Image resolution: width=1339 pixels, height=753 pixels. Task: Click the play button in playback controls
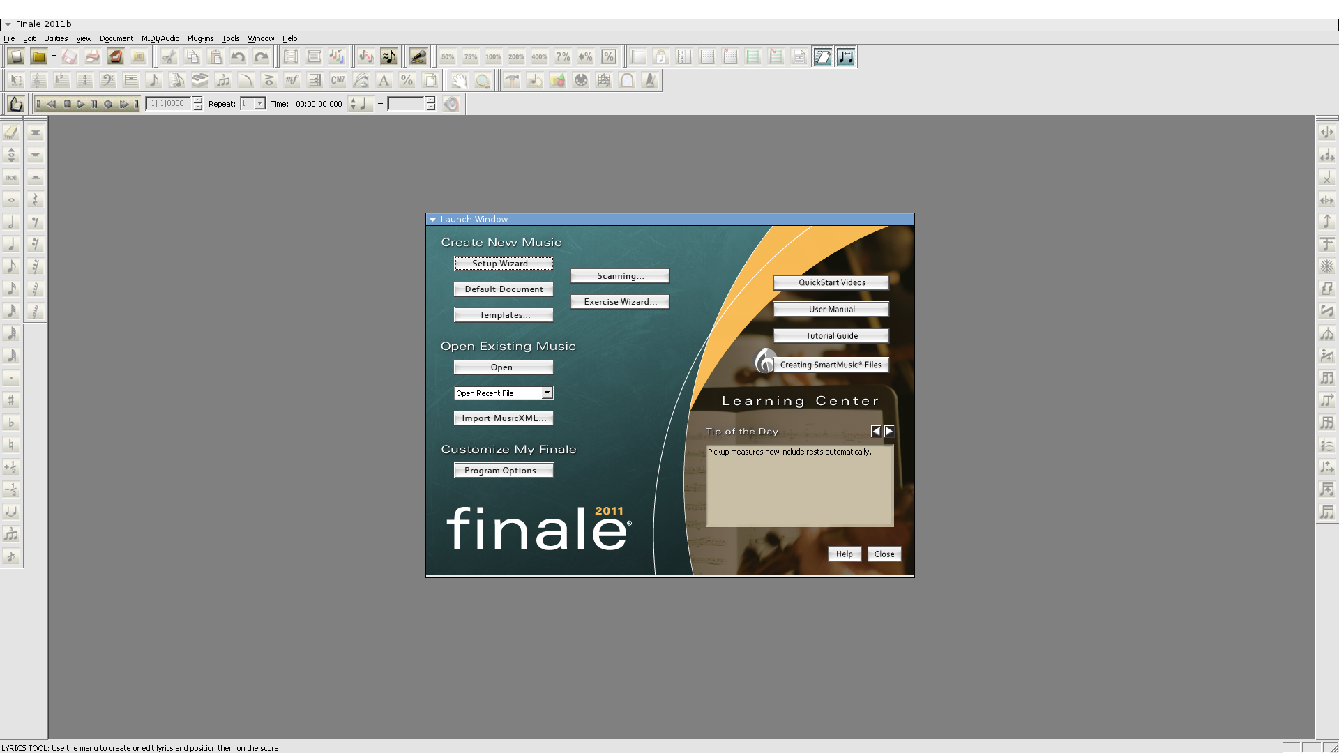[81, 104]
